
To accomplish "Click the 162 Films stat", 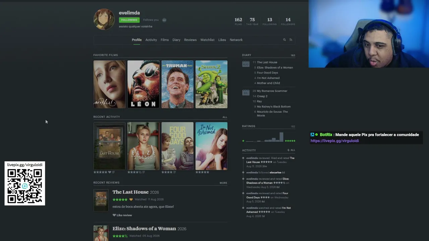I will [x=238, y=21].
